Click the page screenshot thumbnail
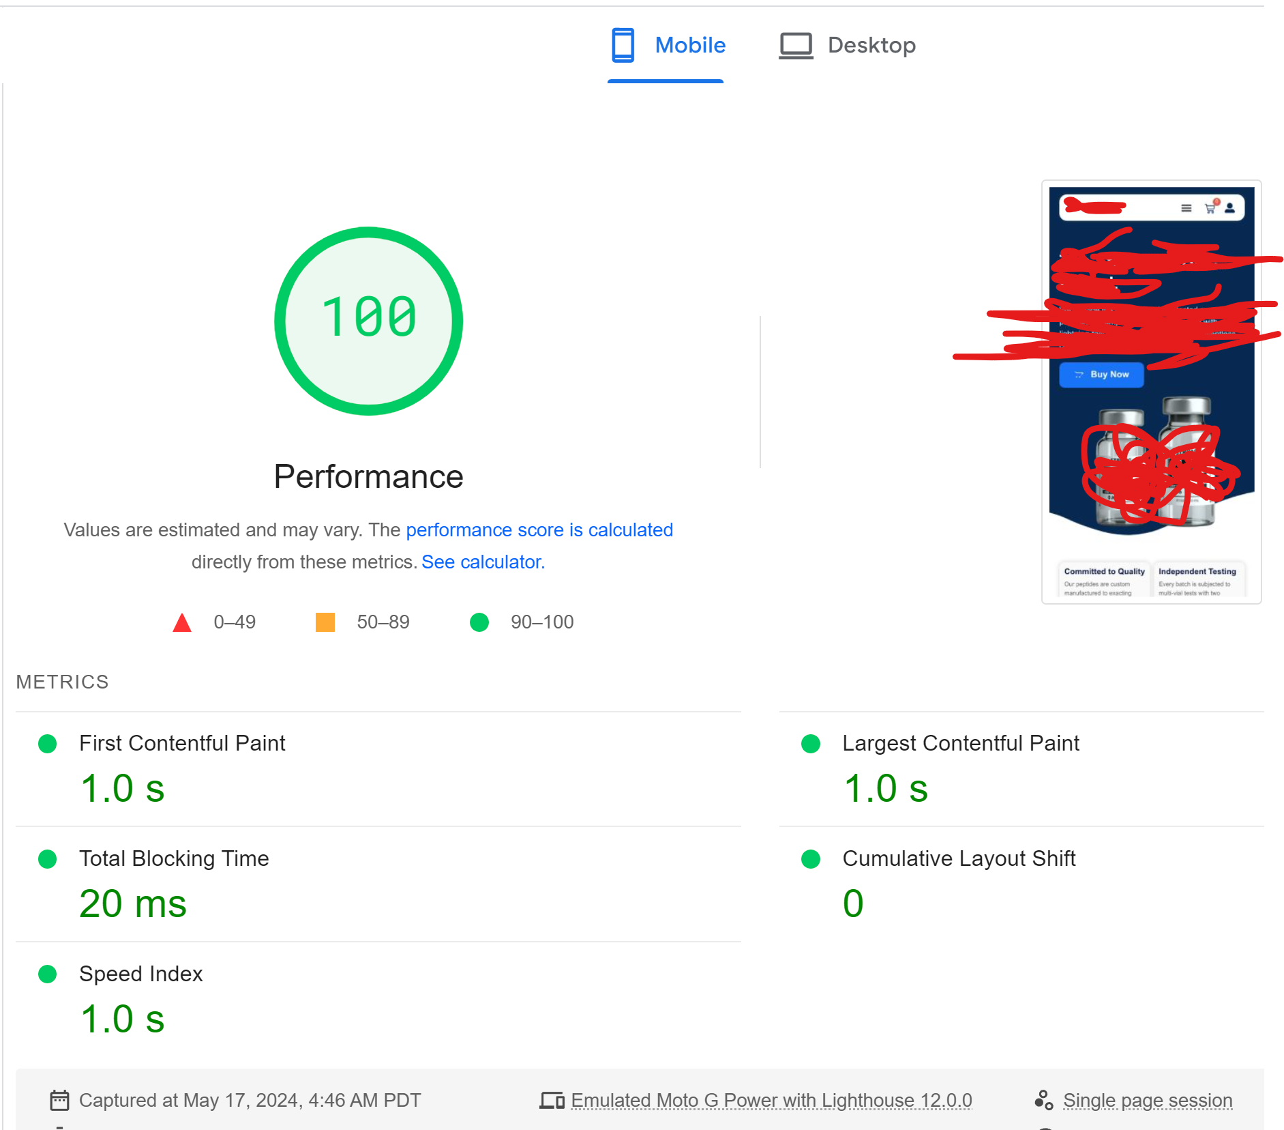Viewport: 1284px width, 1130px height. point(1151,392)
